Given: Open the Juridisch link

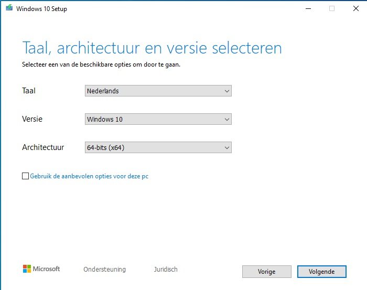Looking at the screenshot, I should 166,270.
